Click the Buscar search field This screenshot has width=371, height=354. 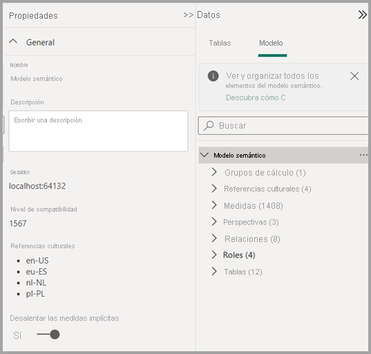283,126
